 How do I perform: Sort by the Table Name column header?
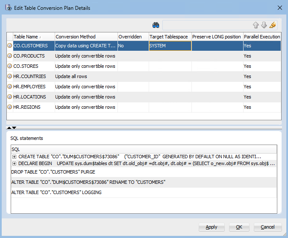tap(34, 37)
